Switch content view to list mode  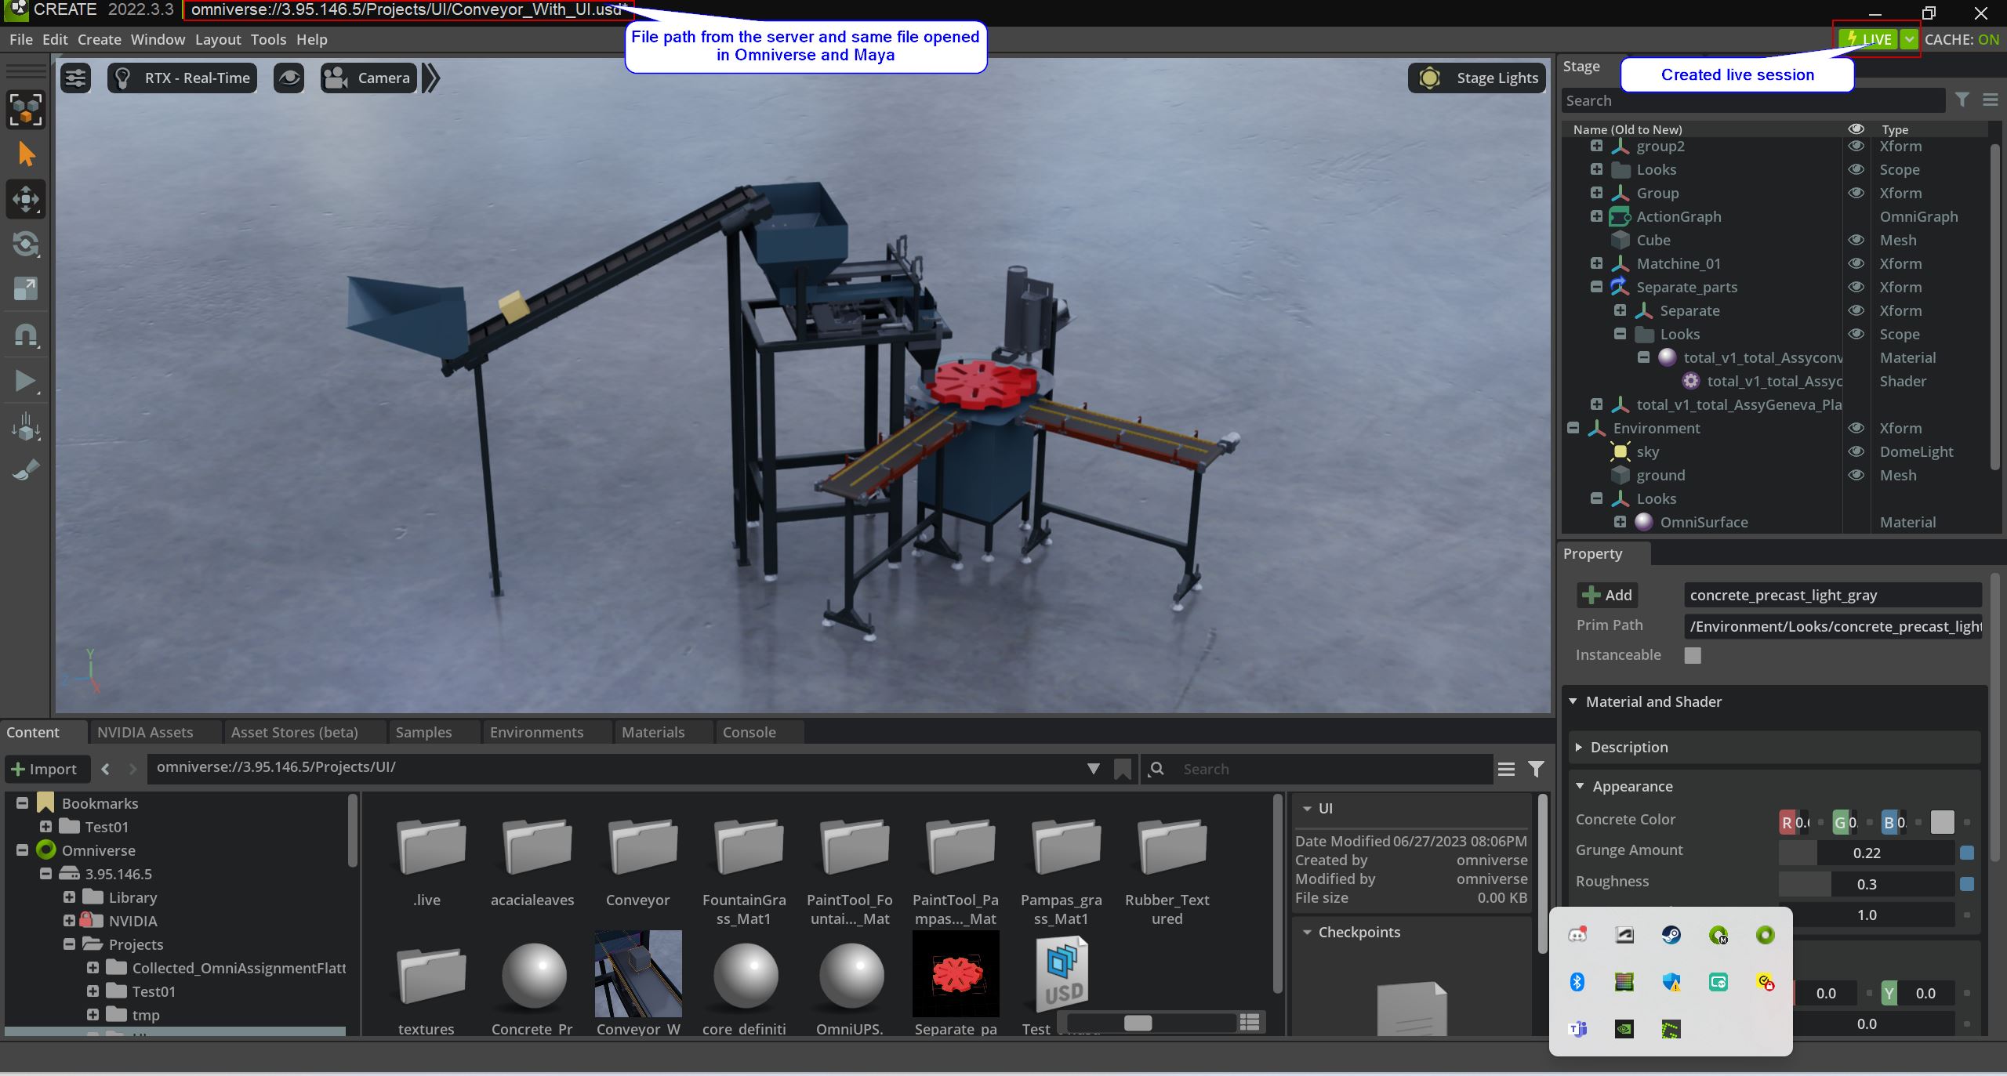1250,1022
